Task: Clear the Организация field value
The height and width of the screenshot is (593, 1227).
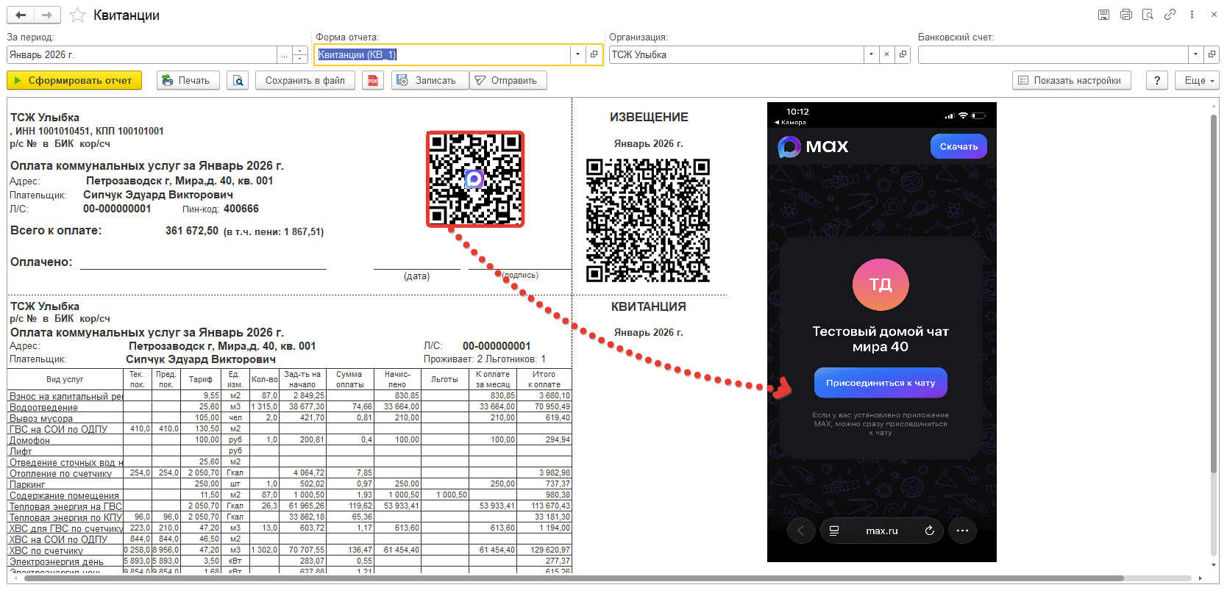Action: pos(887,54)
